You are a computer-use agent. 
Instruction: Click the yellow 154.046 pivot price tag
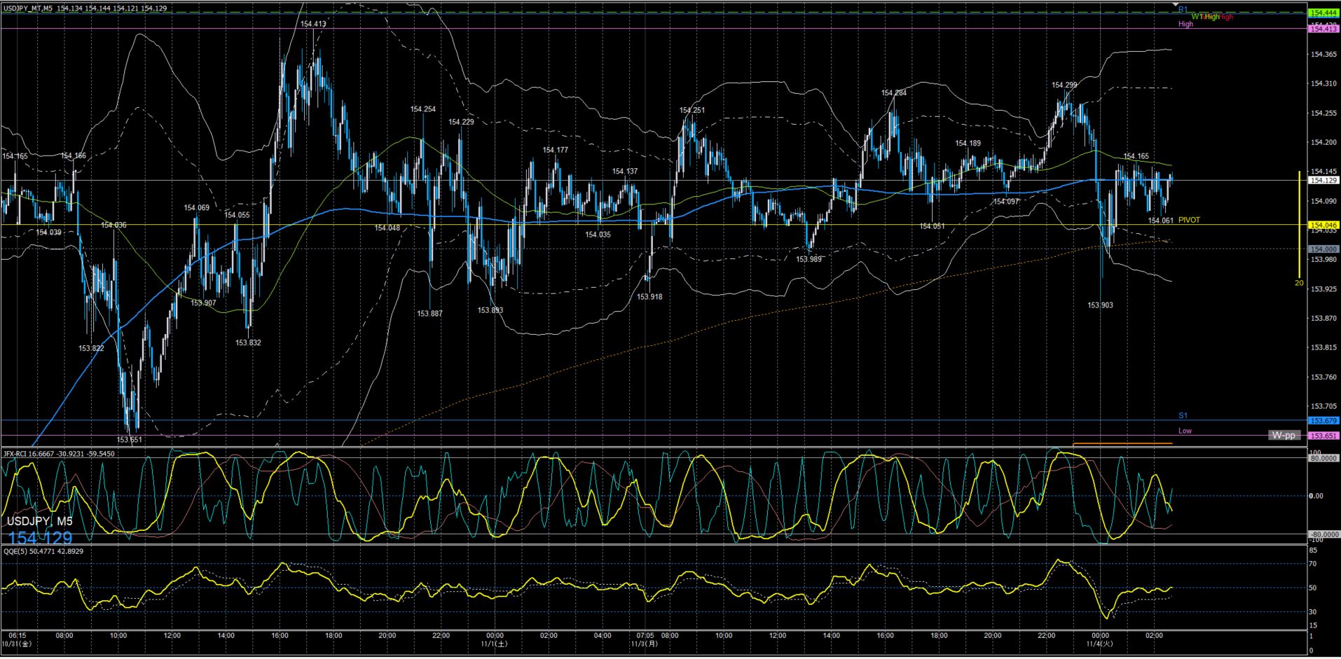[1323, 226]
